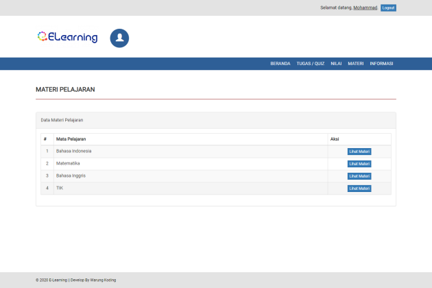
Task: Open the user profile avatar icon
Action: [x=119, y=38]
